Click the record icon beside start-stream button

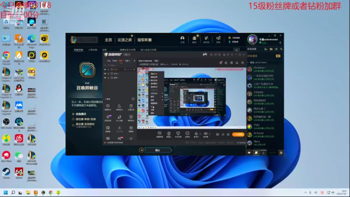(x=217, y=134)
